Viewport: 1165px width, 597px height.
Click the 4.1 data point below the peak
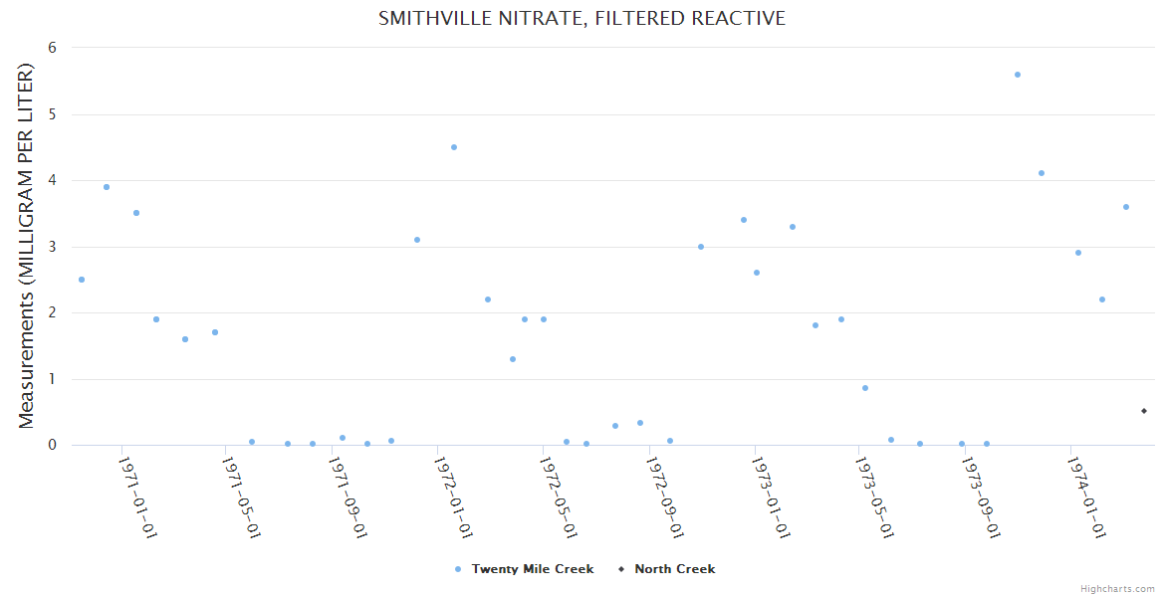pyautogui.click(x=1042, y=173)
